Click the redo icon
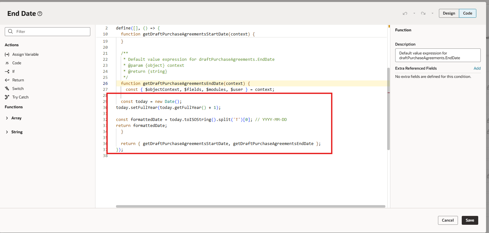489x233 pixels. click(x=423, y=13)
